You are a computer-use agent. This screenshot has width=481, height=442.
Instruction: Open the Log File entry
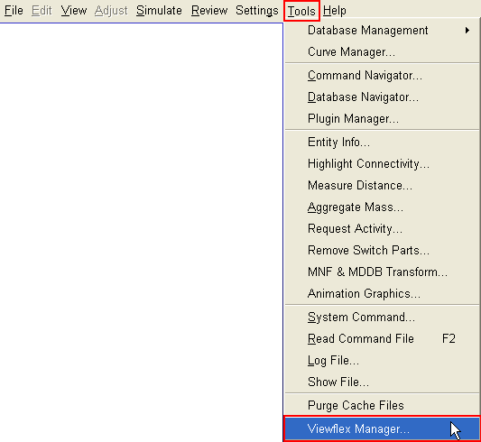point(382,361)
